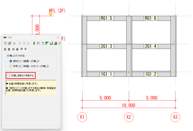
Task: Click the green L-shaped corner icon
Action: click(x=47, y=43)
